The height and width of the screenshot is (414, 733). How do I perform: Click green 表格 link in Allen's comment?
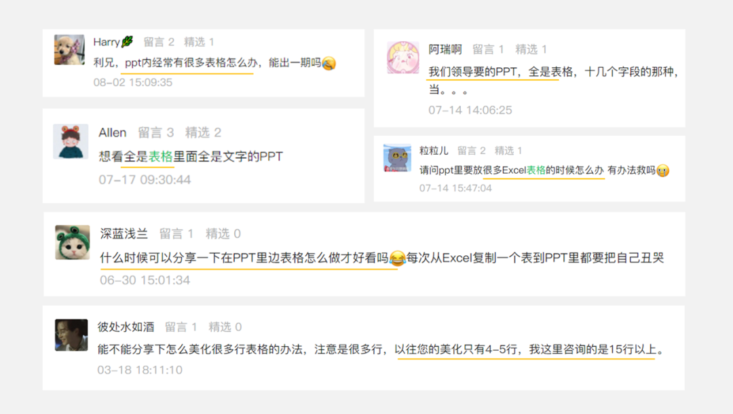coord(160,157)
